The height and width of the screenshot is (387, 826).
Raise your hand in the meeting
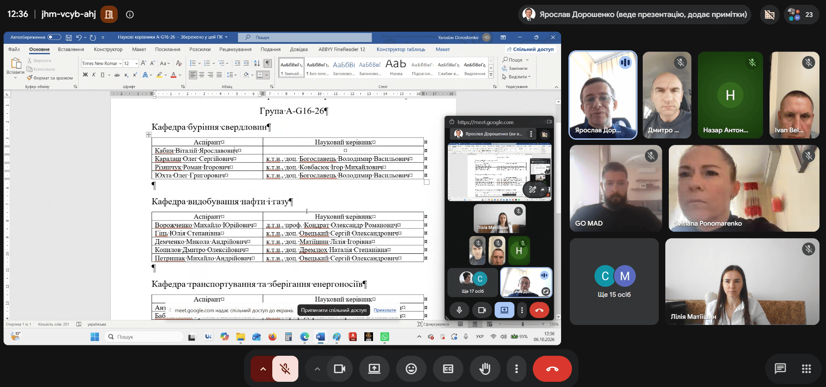coord(485,369)
